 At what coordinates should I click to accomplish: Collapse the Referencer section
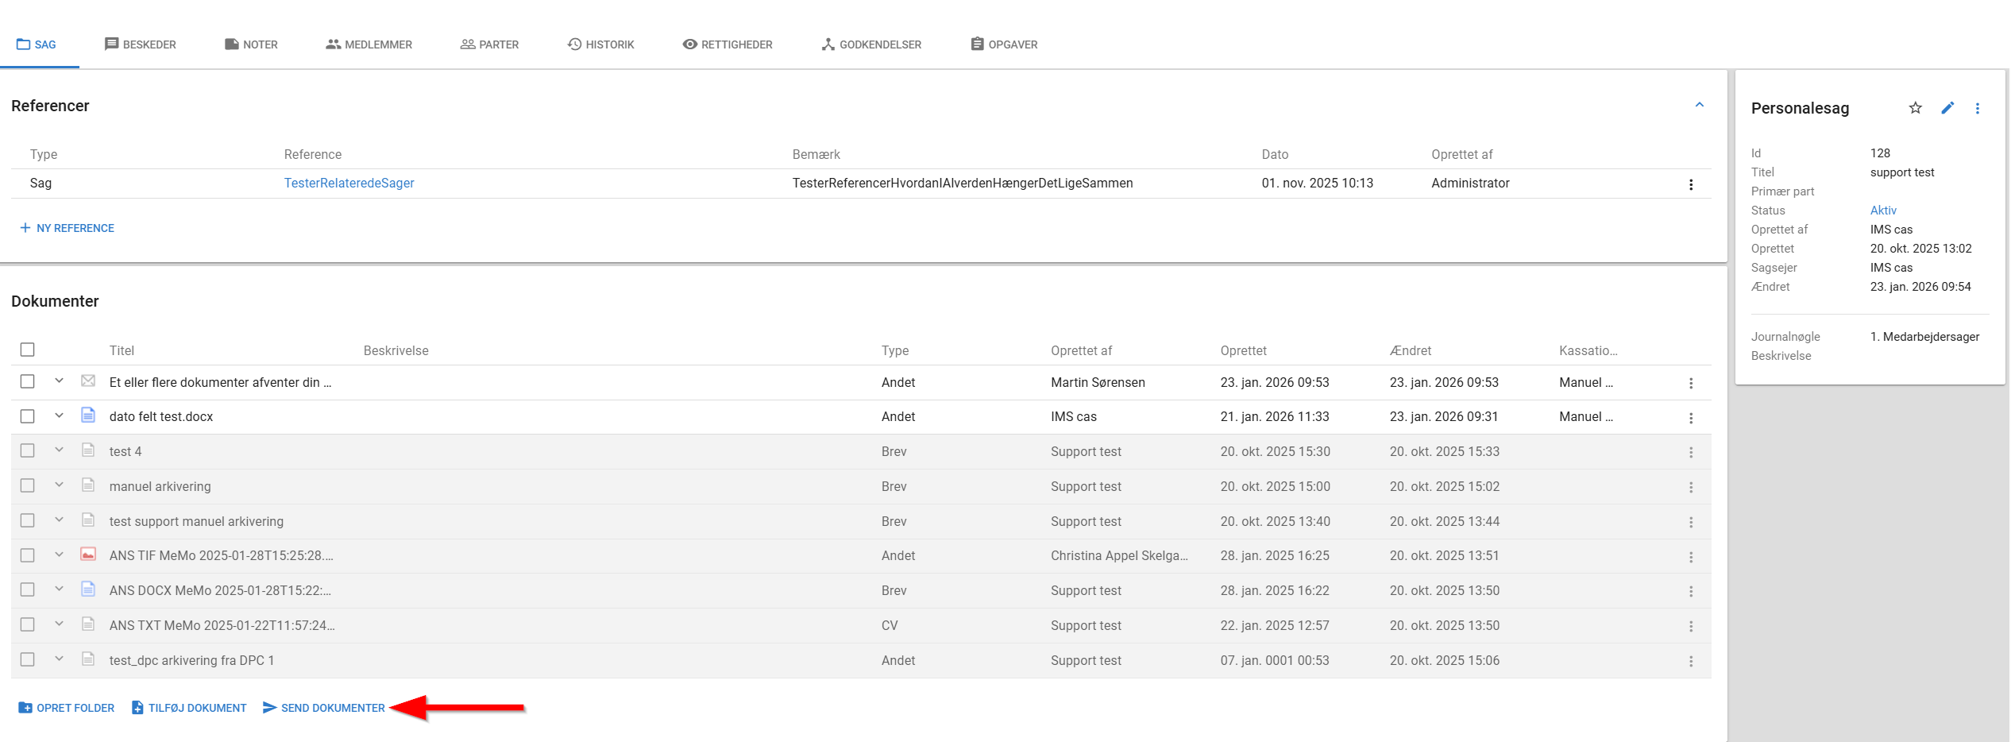[1700, 105]
